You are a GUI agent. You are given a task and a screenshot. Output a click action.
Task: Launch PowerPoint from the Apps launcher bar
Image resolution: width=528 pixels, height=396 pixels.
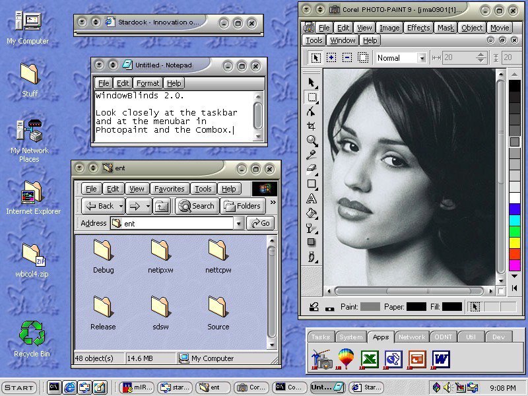click(417, 359)
